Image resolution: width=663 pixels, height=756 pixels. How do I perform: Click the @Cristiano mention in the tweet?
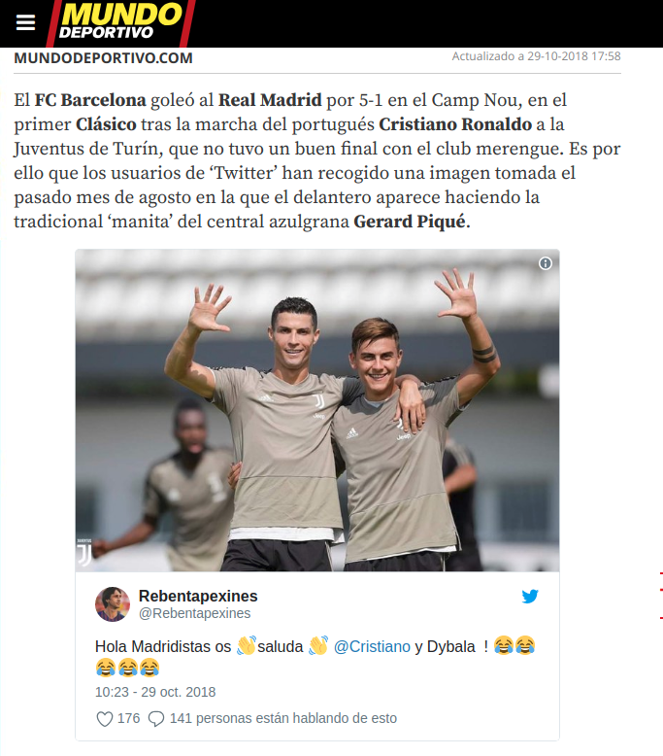pyautogui.click(x=372, y=646)
